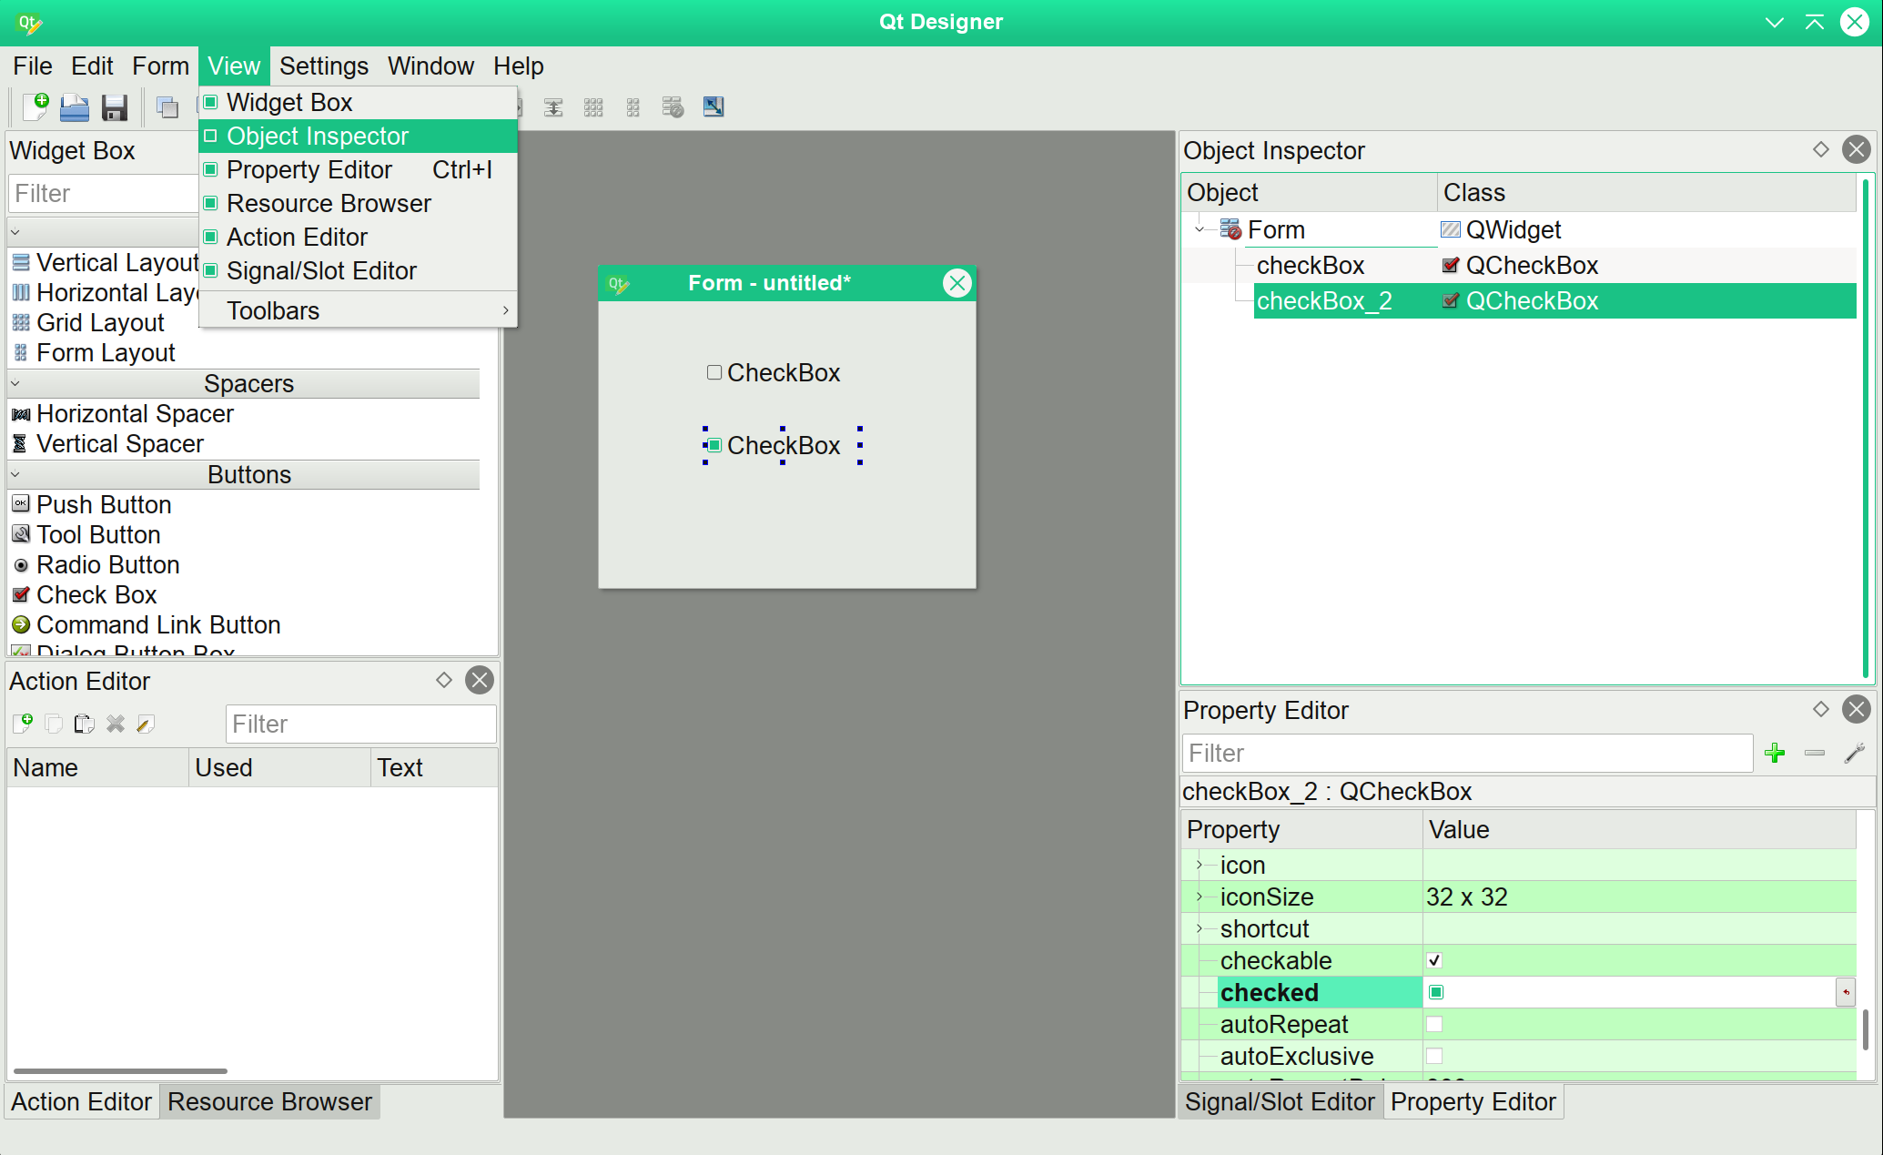This screenshot has height=1155, width=1883.
Task: Click the Action Editor horizontal scrollbar
Action: (120, 1070)
